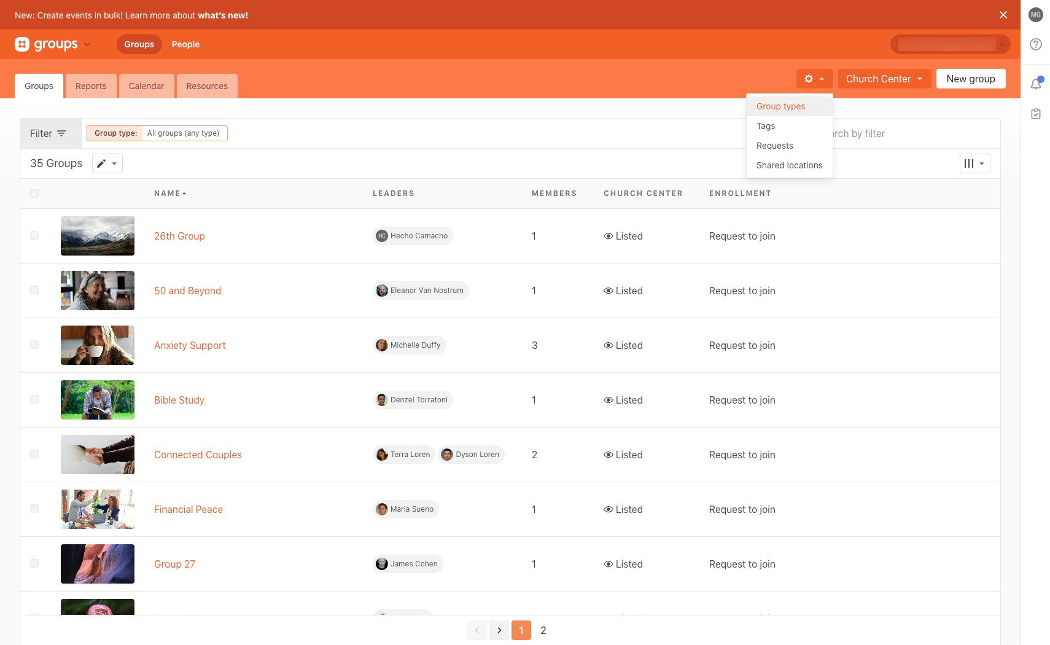Click Michelle Duffy leader avatar

pyautogui.click(x=382, y=345)
